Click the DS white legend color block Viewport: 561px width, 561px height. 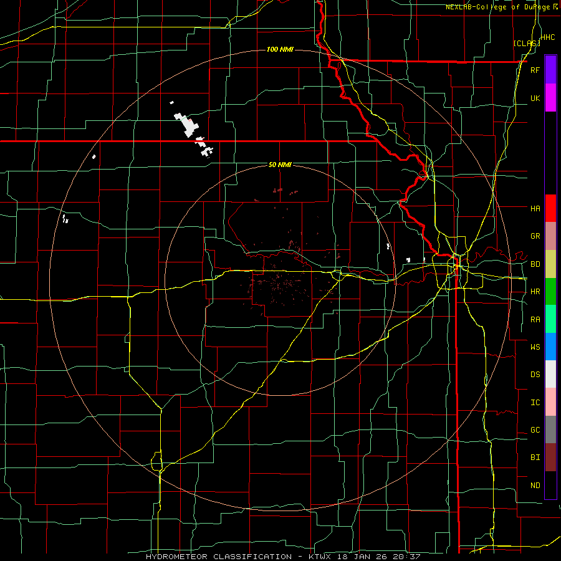[x=550, y=374]
